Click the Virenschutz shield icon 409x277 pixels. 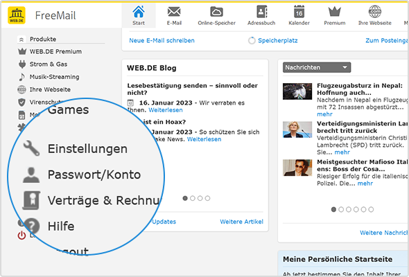[21, 102]
